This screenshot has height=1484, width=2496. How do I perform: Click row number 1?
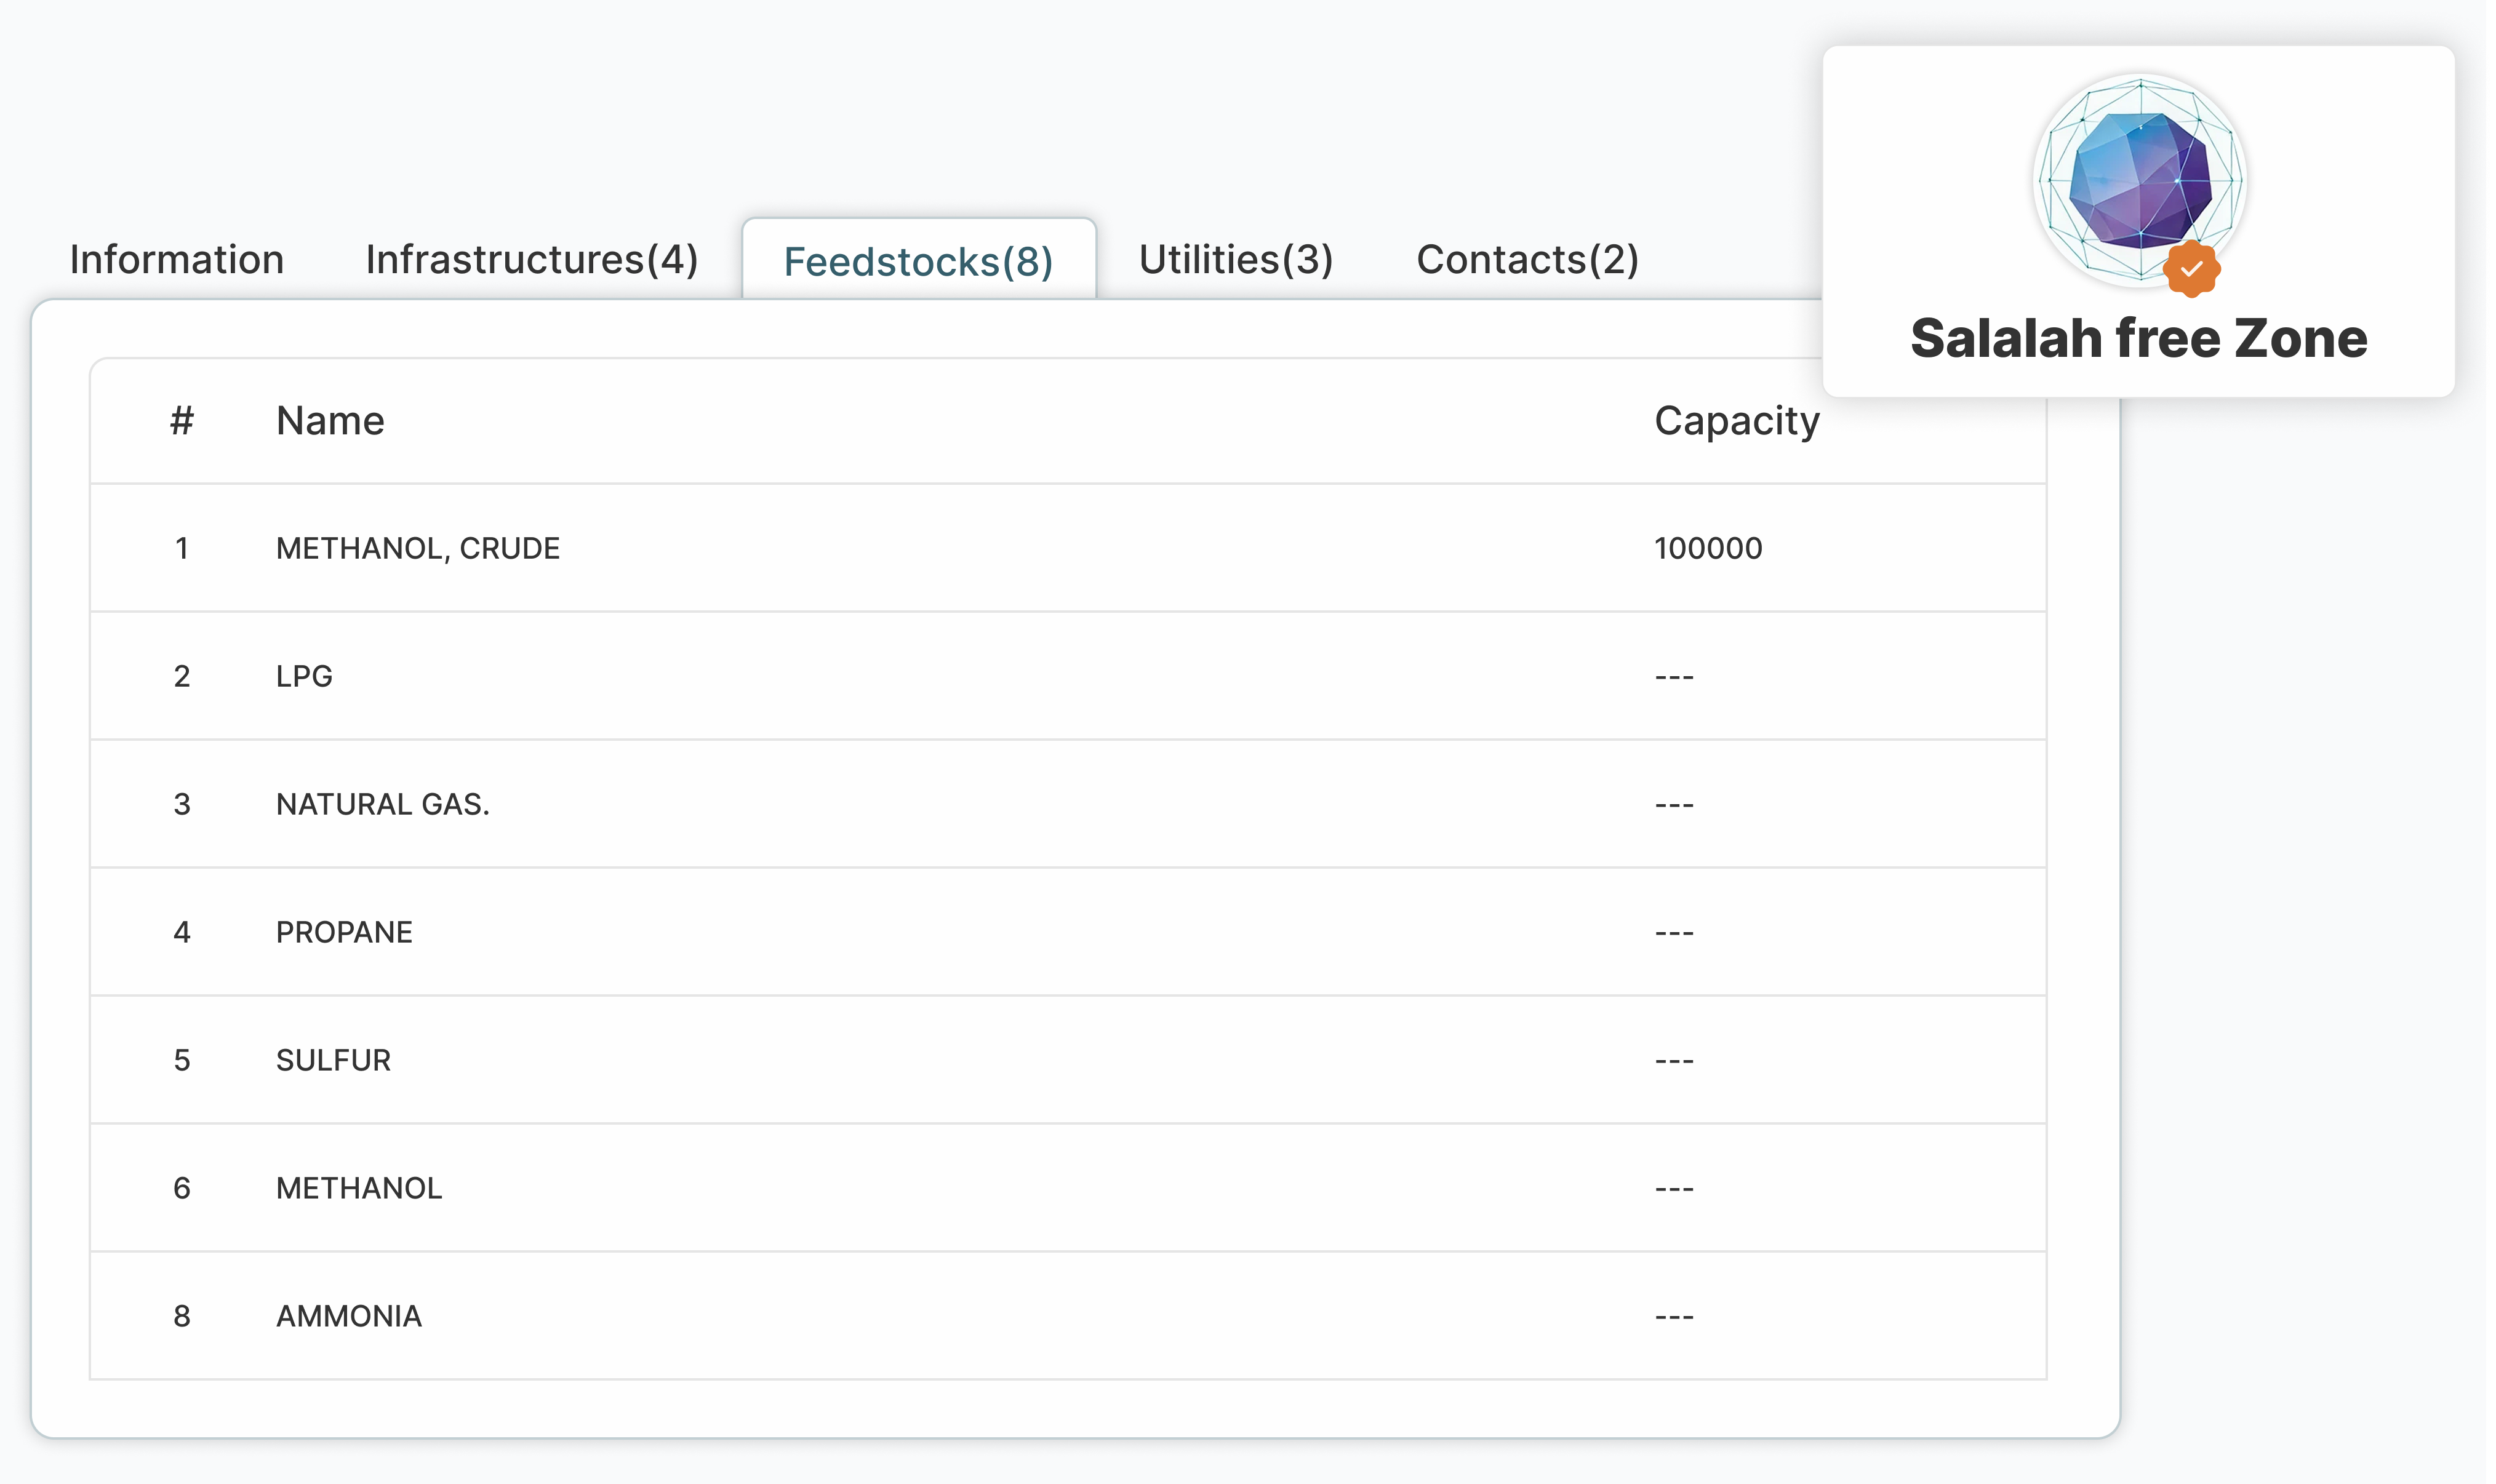[182, 548]
